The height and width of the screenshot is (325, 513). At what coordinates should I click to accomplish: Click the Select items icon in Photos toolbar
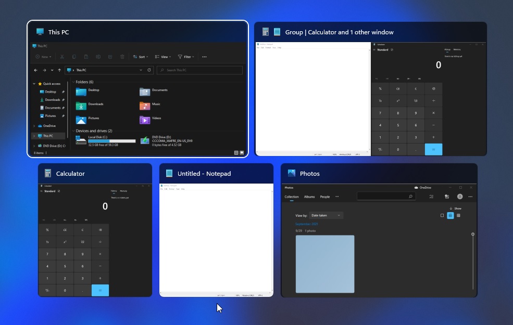[431, 197]
